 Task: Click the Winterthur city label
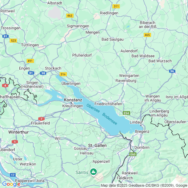point(18,132)
